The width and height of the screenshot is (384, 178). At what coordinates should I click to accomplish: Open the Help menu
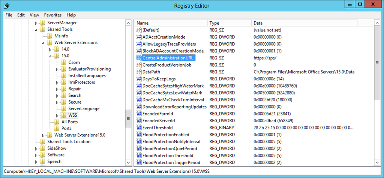(x=71, y=15)
